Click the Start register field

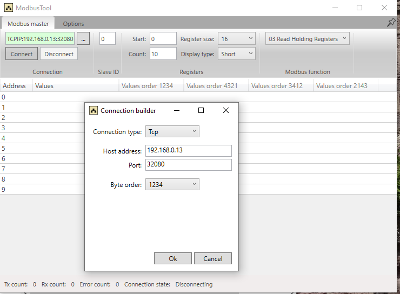[163, 39]
